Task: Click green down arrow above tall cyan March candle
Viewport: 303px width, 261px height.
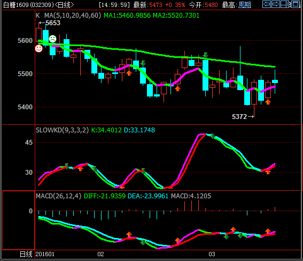Action: pyautogui.click(x=206, y=55)
